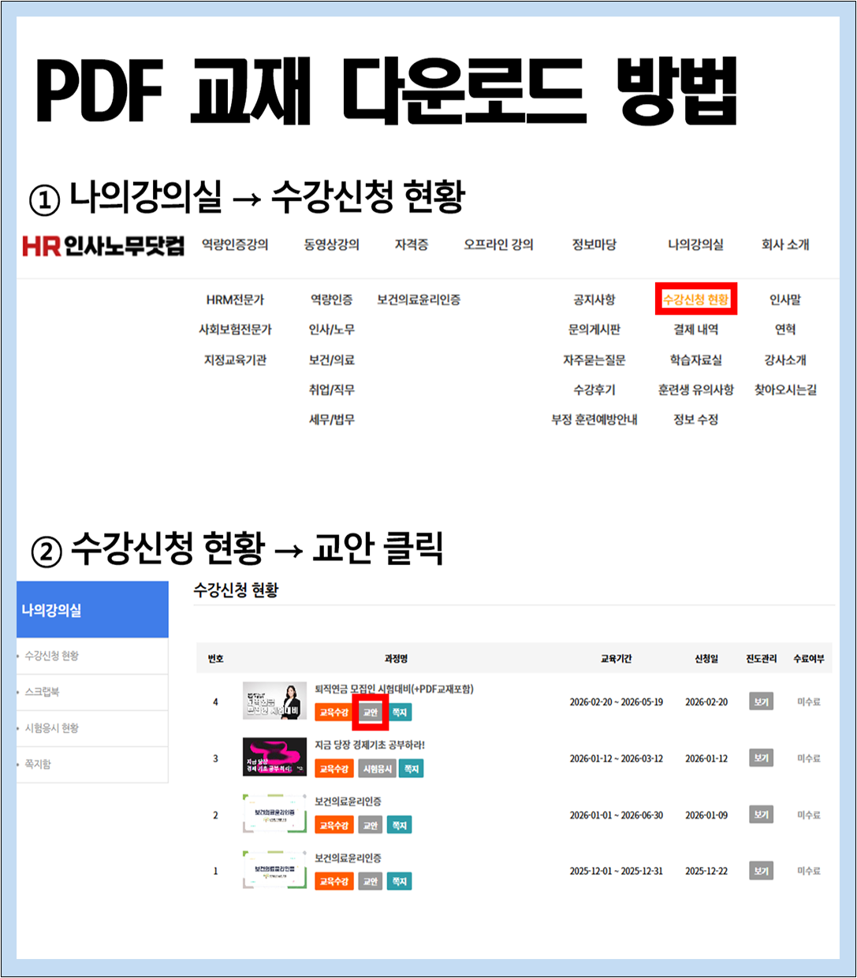Screen dimensions: 857x978
Task: Open 결제 내역 submenu link
Action: tap(695, 329)
